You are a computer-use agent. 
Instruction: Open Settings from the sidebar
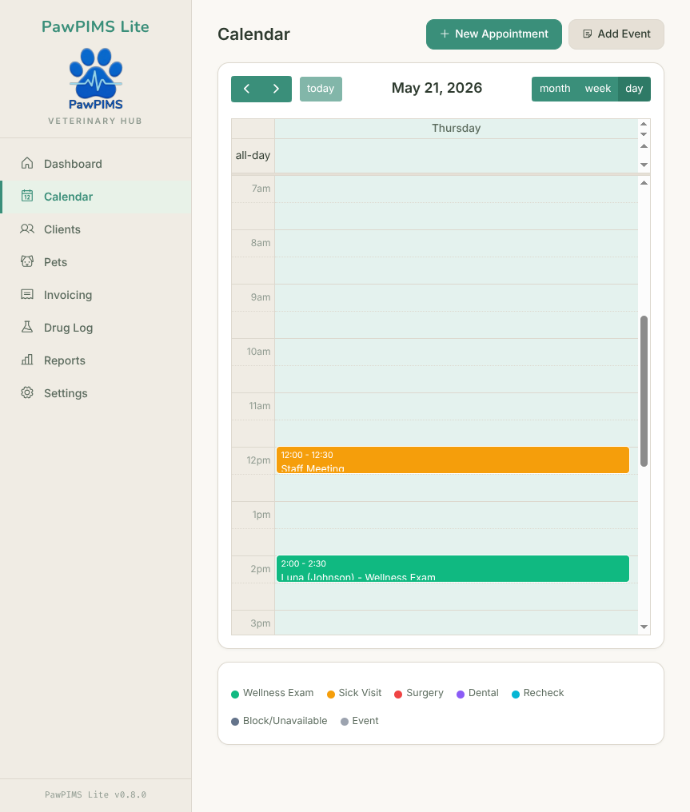click(96, 393)
